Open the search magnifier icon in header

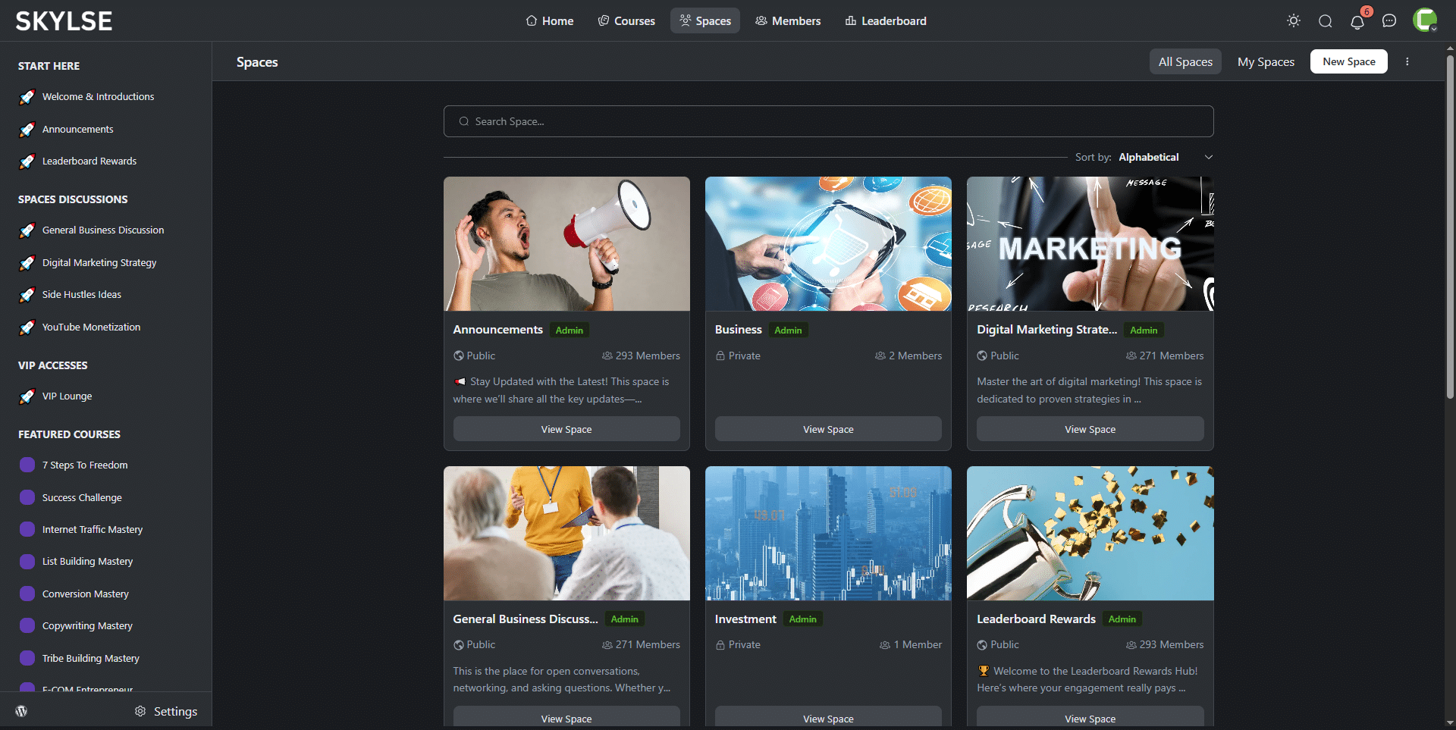click(x=1326, y=21)
